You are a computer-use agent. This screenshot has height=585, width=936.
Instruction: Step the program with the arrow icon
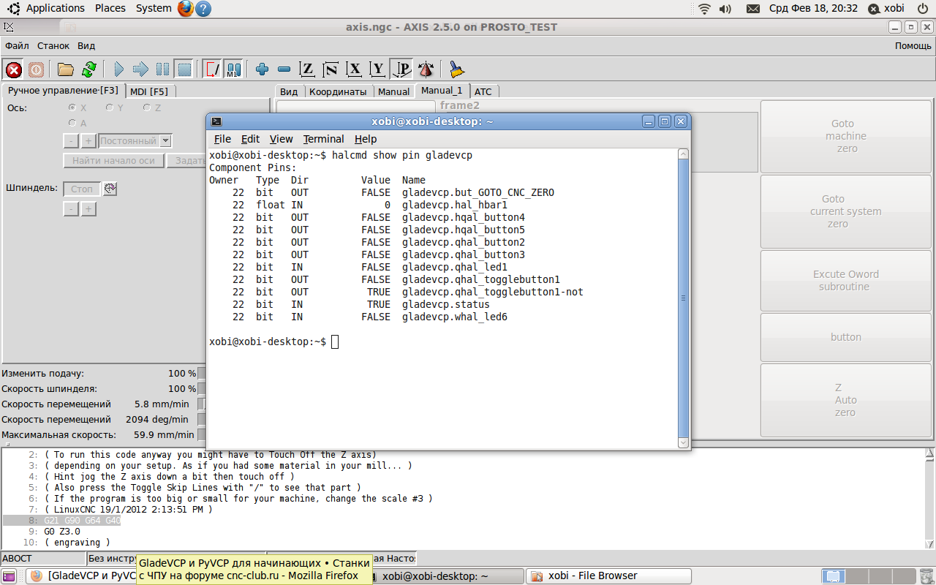point(141,69)
